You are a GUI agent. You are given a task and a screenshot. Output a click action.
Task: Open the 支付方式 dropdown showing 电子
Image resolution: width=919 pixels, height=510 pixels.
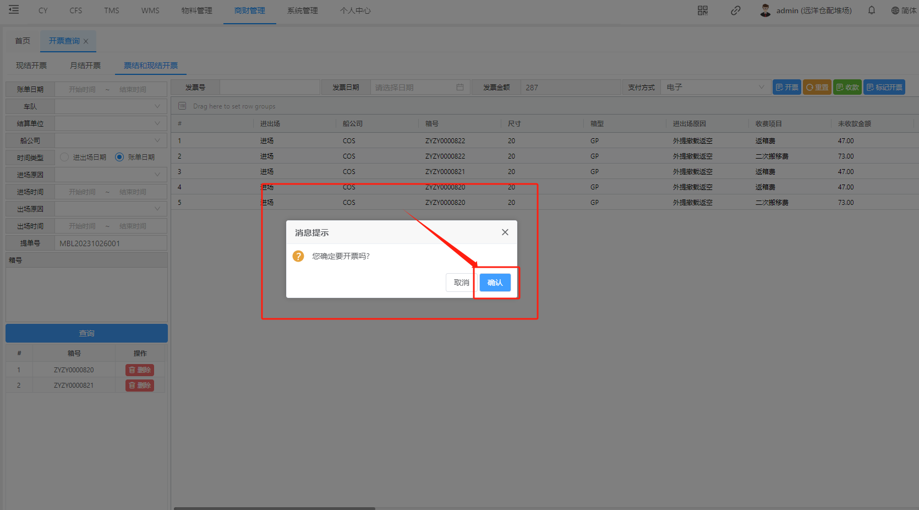pyautogui.click(x=714, y=88)
